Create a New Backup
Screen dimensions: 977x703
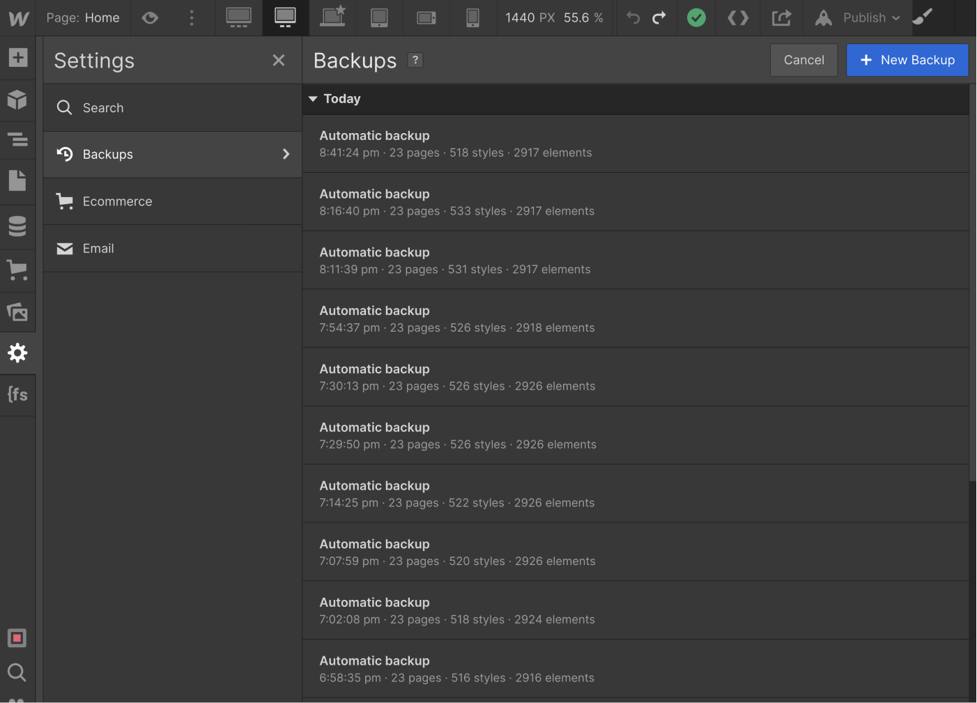point(907,60)
